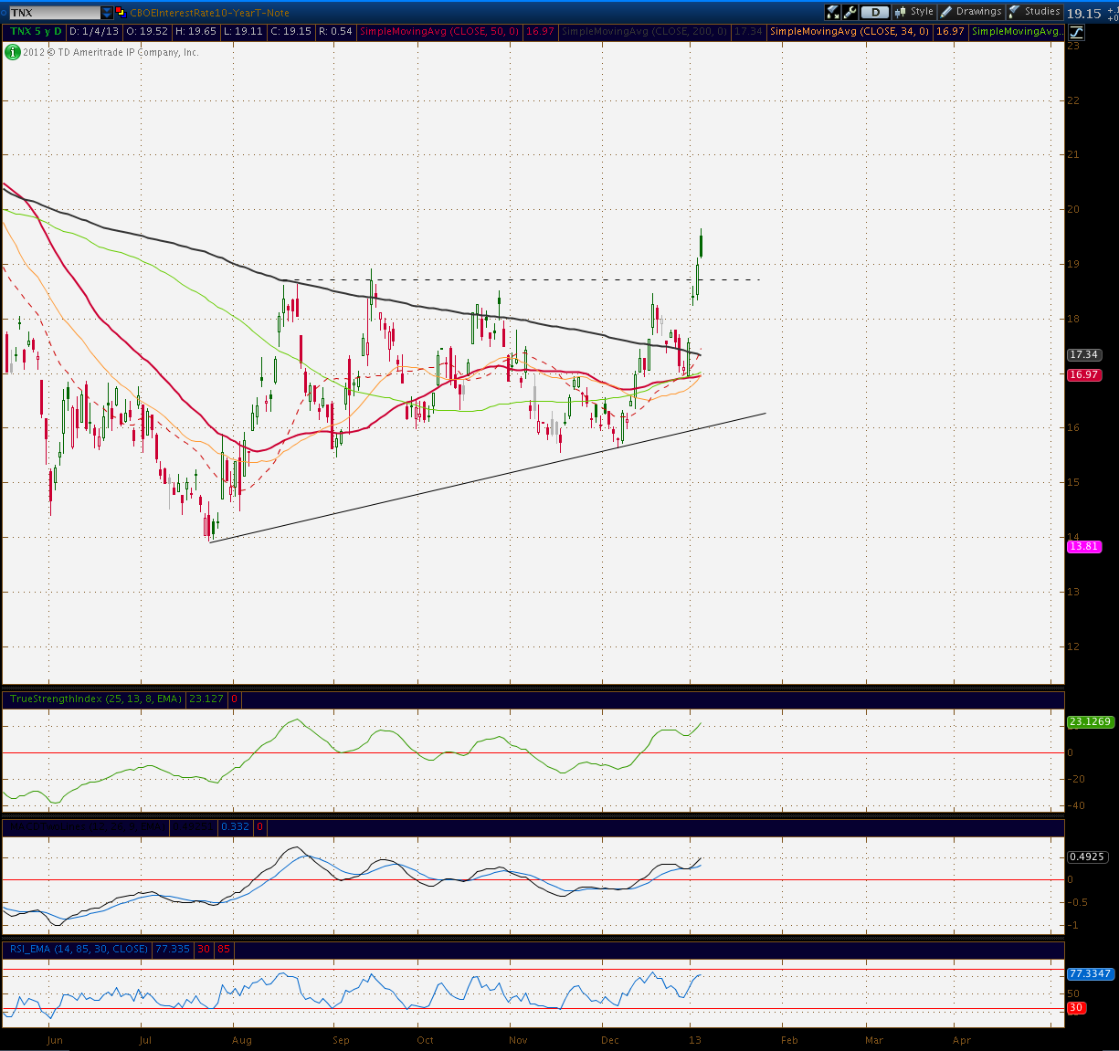The height and width of the screenshot is (1051, 1119).
Task: Open the symbol dropdown arrow next to TNX
Action: [x=107, y=13]
